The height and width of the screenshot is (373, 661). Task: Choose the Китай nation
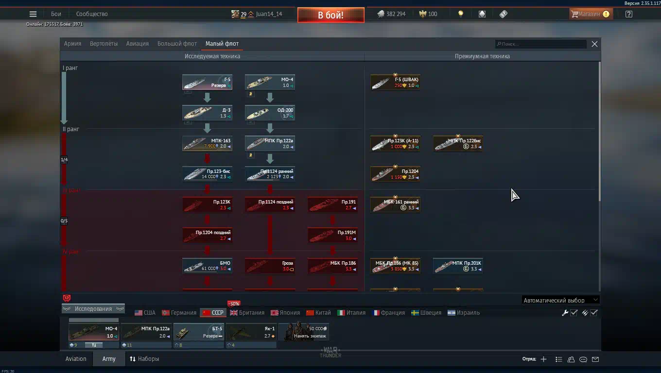(x=318, y=313)
